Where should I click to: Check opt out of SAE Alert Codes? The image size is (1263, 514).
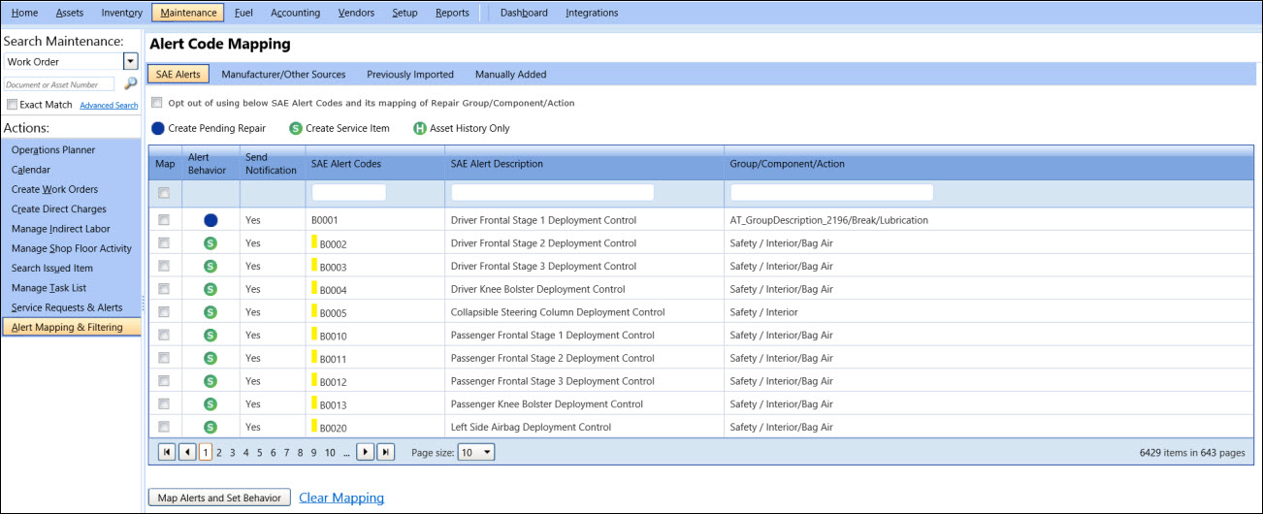click(157, 103)
